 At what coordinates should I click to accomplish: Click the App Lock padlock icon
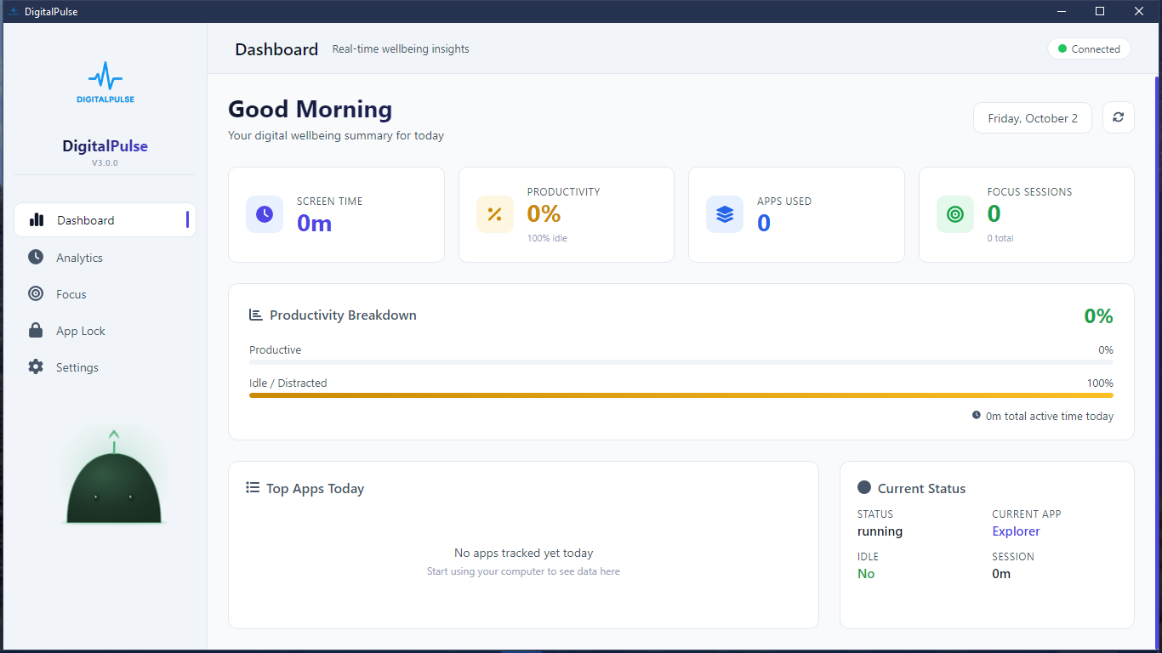point(36,330)
